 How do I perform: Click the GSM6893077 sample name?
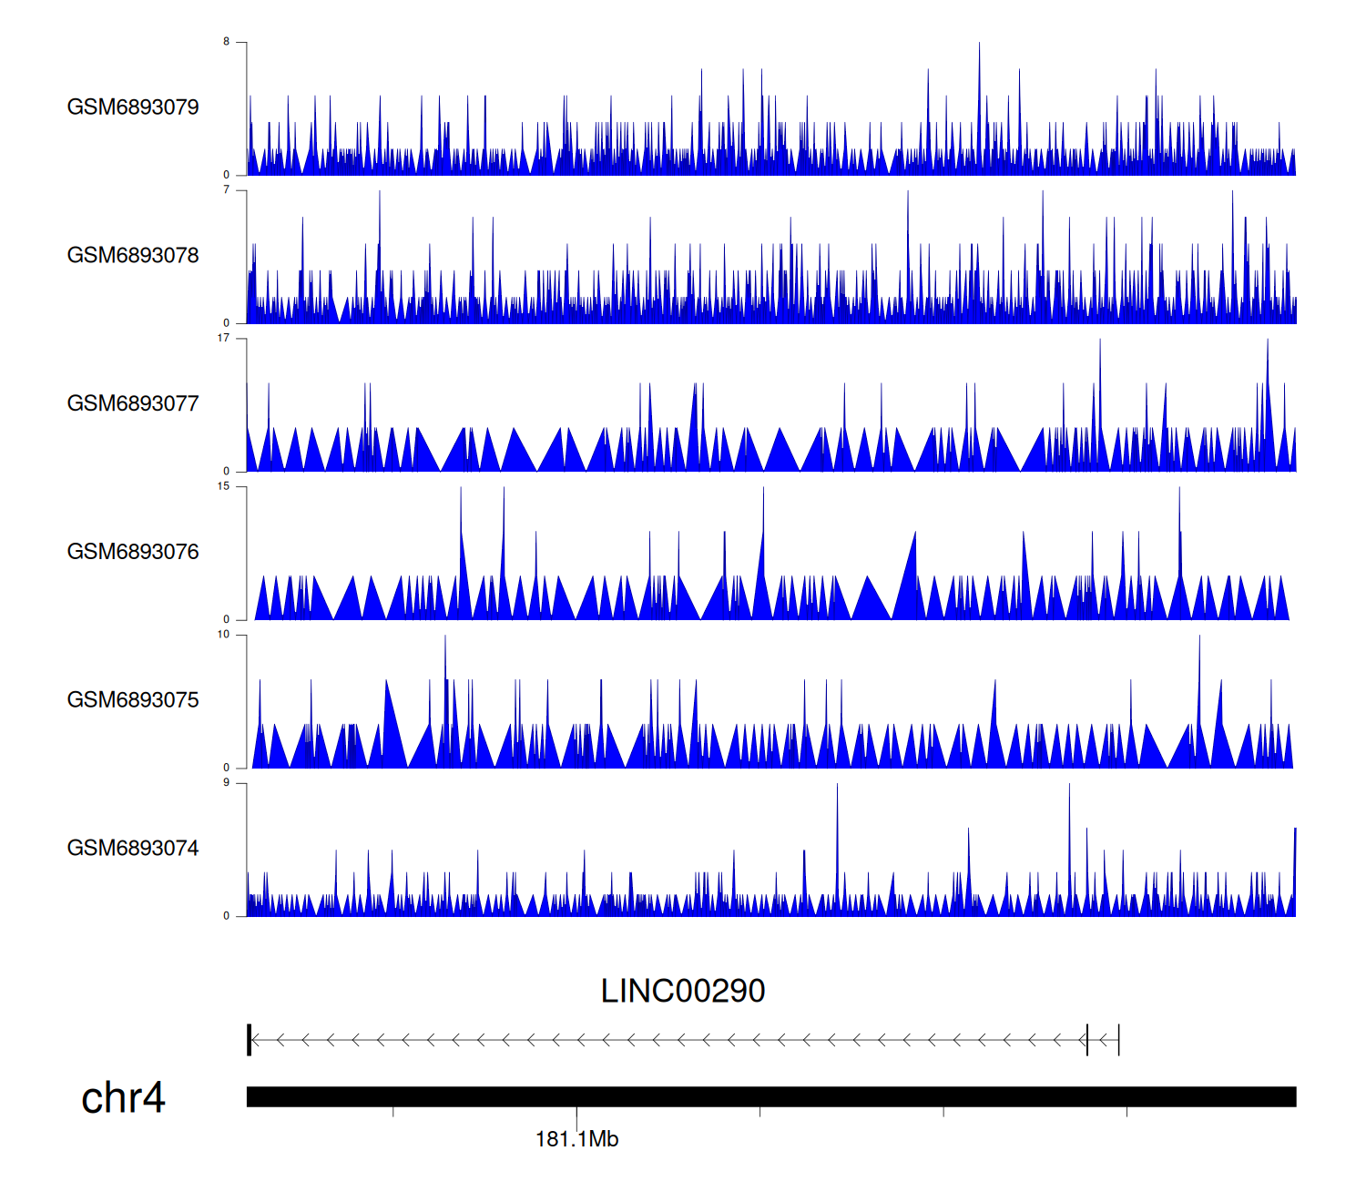(133, 403)
